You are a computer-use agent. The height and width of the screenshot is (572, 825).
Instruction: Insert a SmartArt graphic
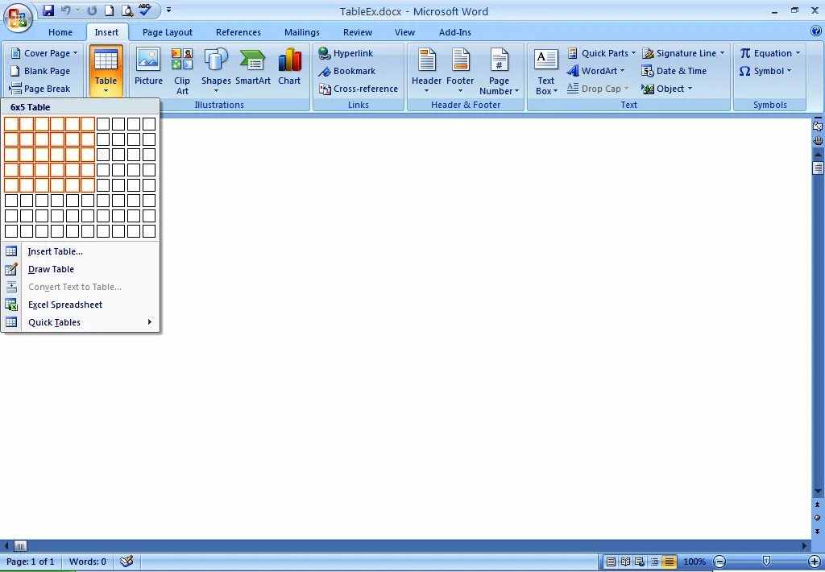[252, 67]
